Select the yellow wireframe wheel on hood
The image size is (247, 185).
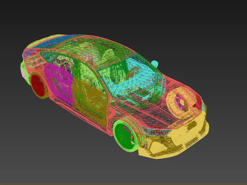[182, 102]
